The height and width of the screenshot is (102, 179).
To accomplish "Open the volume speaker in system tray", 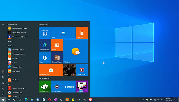I will (x=158, y=100).
